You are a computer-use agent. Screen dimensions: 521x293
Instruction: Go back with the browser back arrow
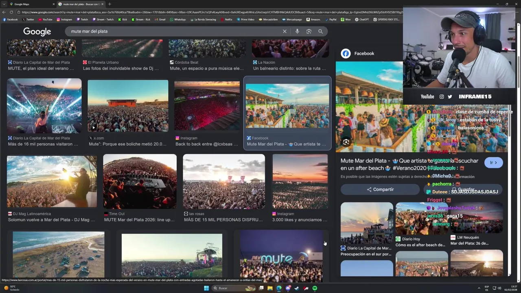(4, 12)
